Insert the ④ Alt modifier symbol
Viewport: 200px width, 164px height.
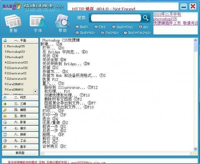[143, 27]
